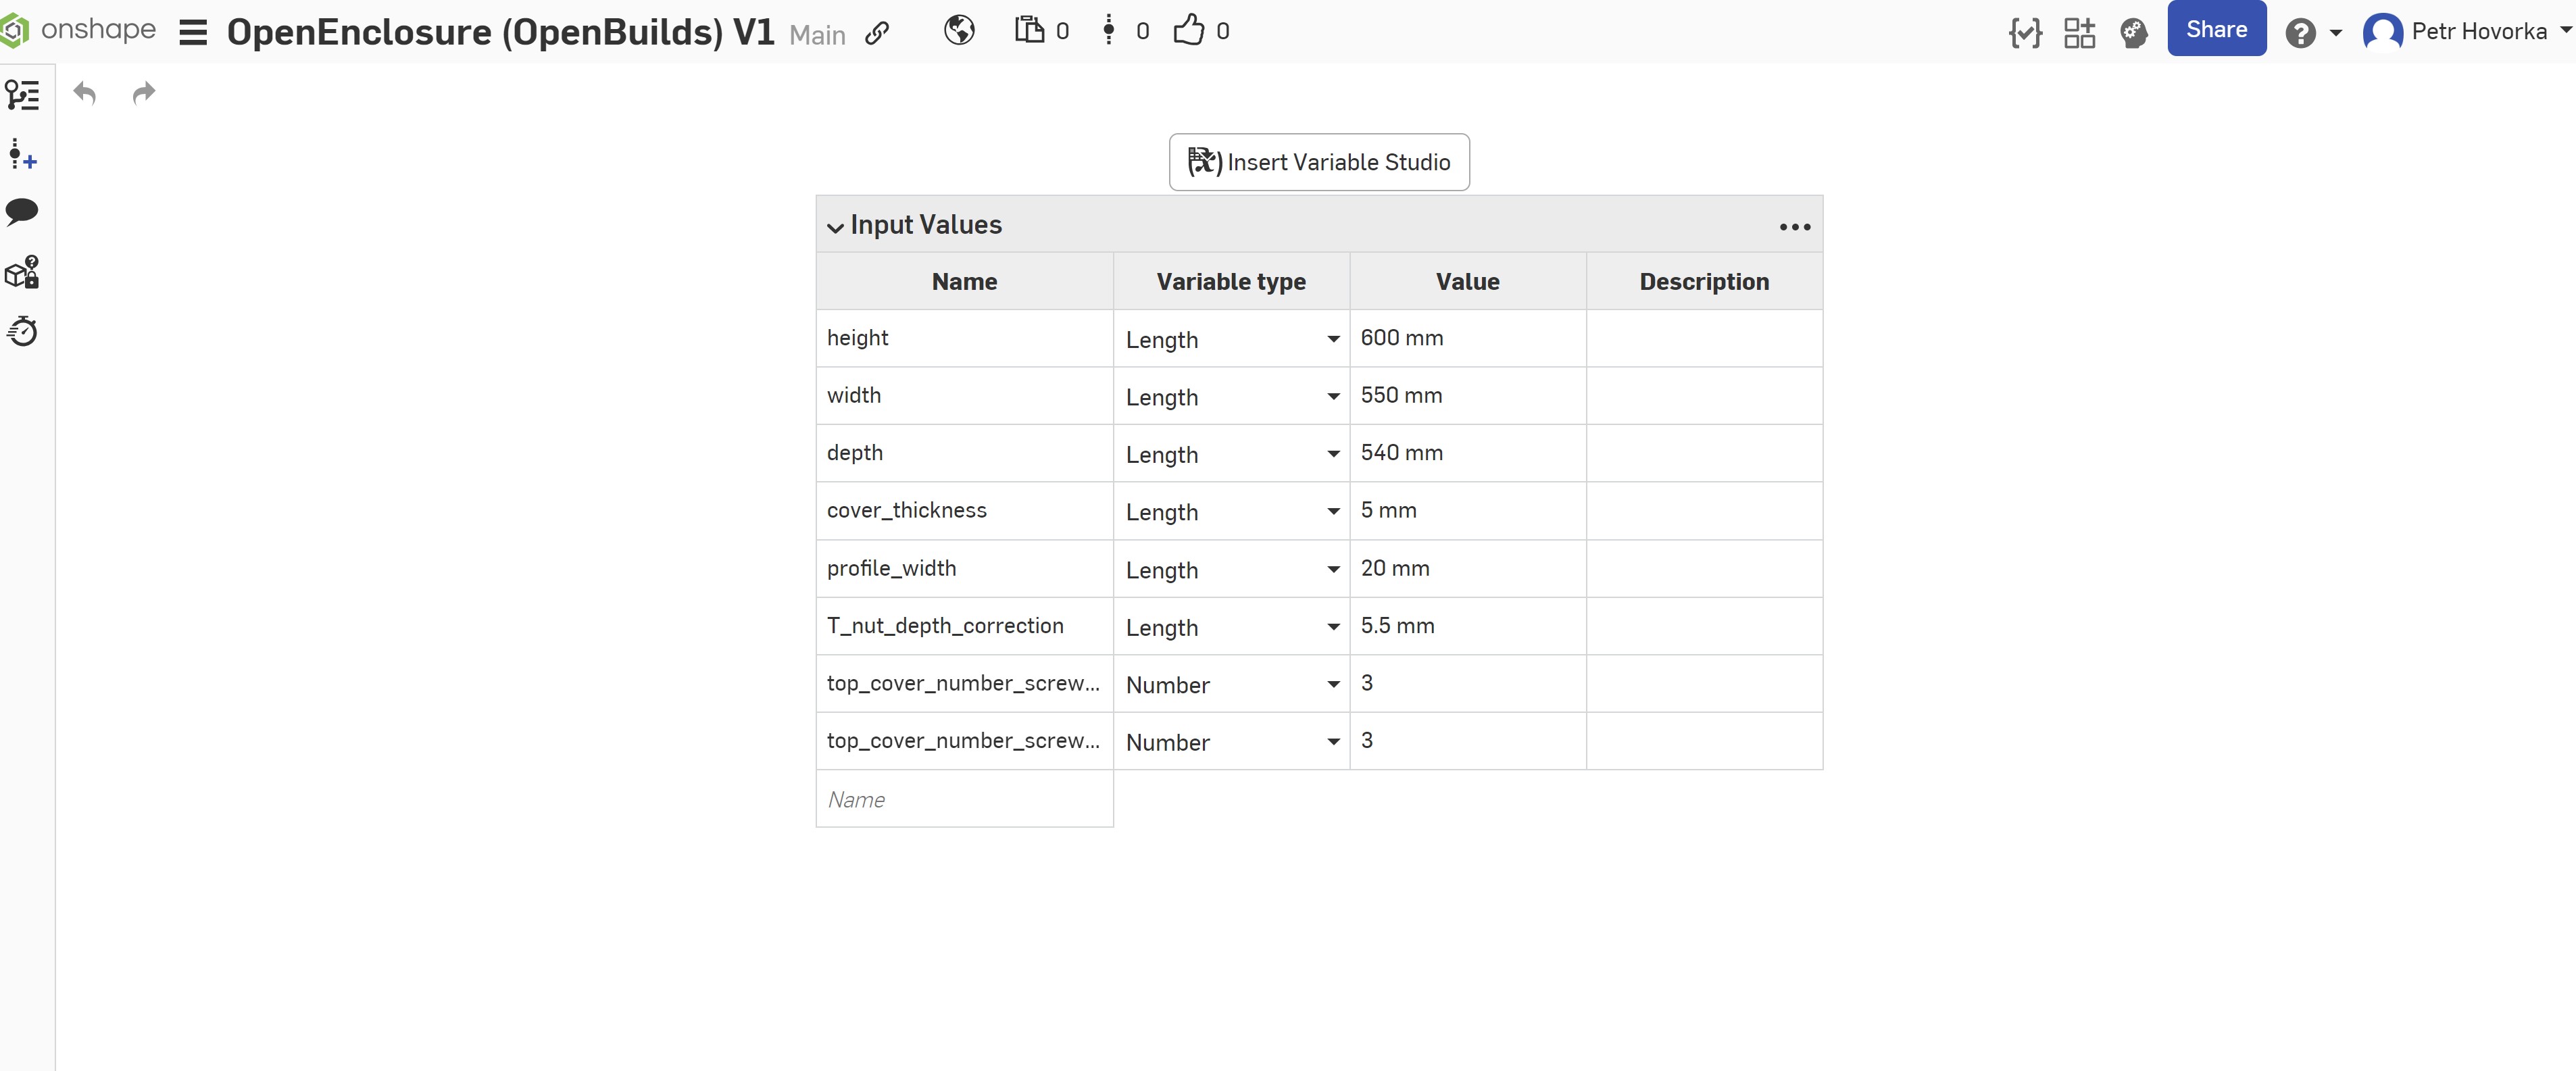Click the user avatar icon

click(2382, 32)
